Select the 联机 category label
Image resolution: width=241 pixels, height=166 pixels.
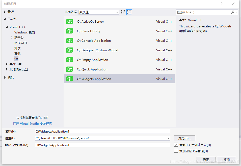click(11, 77)
